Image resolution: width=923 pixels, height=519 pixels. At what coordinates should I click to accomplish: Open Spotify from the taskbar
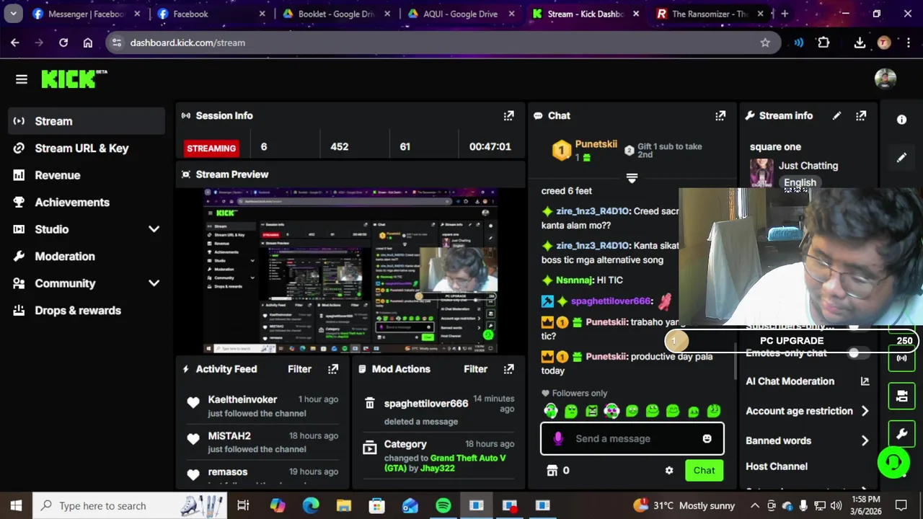click(443, 505)
